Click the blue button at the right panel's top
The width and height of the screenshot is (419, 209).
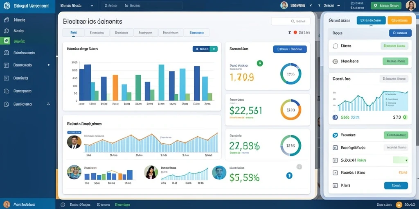coord(371,20)
